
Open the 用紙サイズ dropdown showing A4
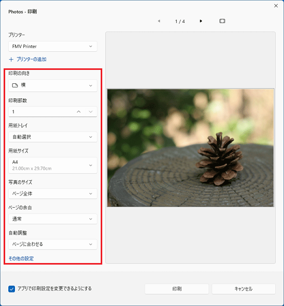point(53,165)
